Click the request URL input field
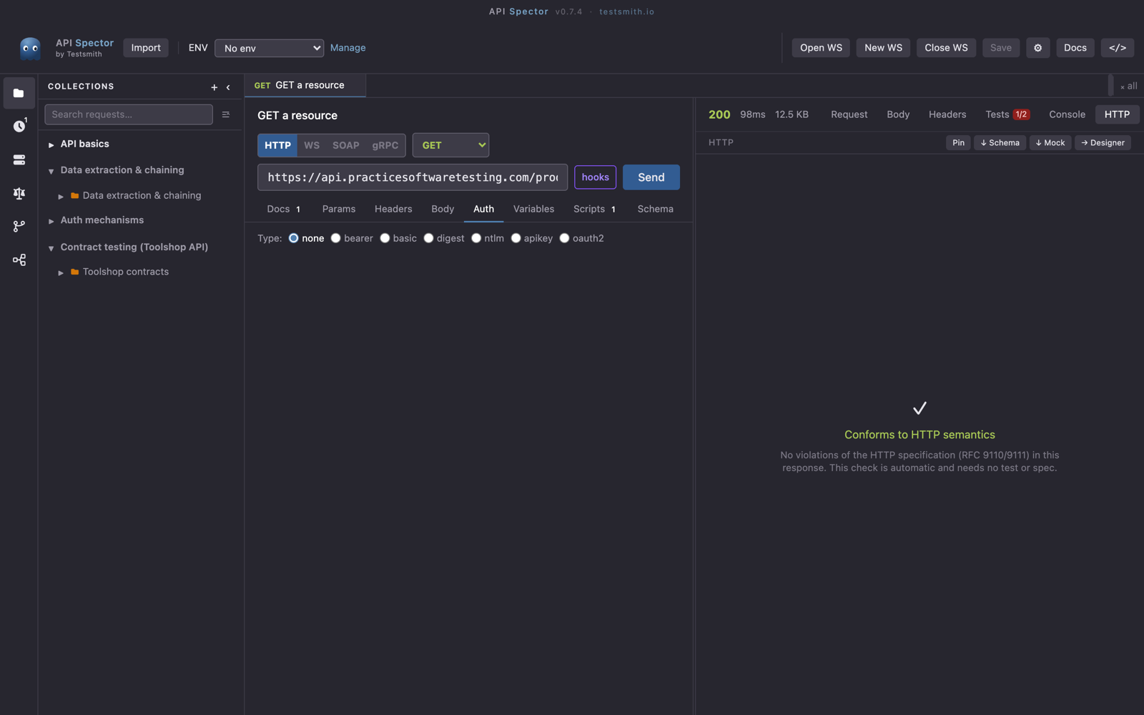Image resolution: width=1144 pixels, height=715 pixels. tap(413, 177)
